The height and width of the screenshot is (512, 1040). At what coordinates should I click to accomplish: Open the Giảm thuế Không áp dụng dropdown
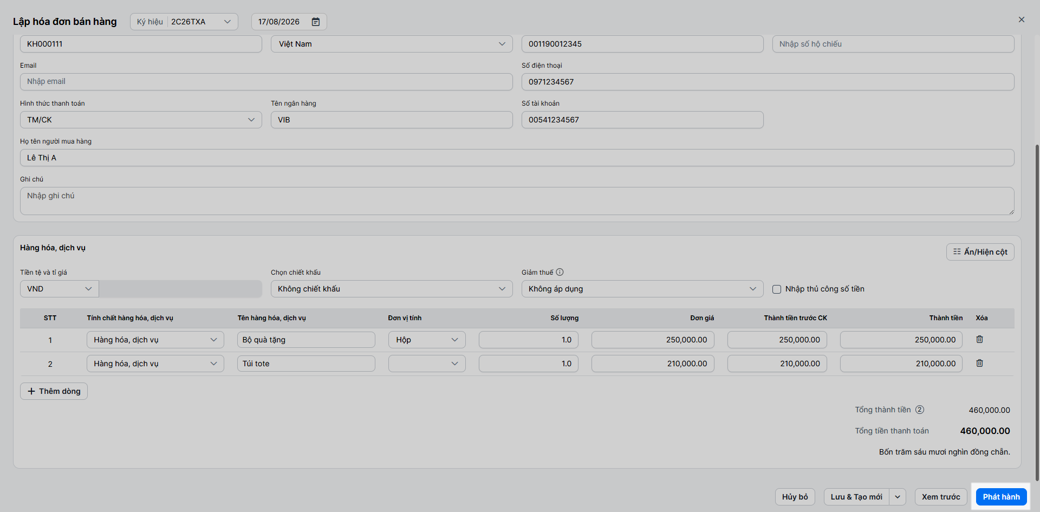(642, 289)
